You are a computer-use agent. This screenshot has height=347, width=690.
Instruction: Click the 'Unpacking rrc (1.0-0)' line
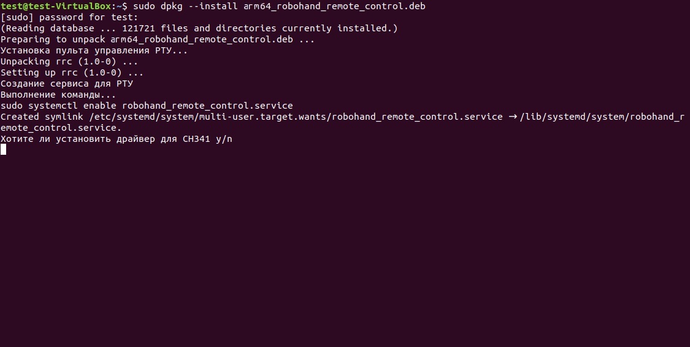click(69, 61)
